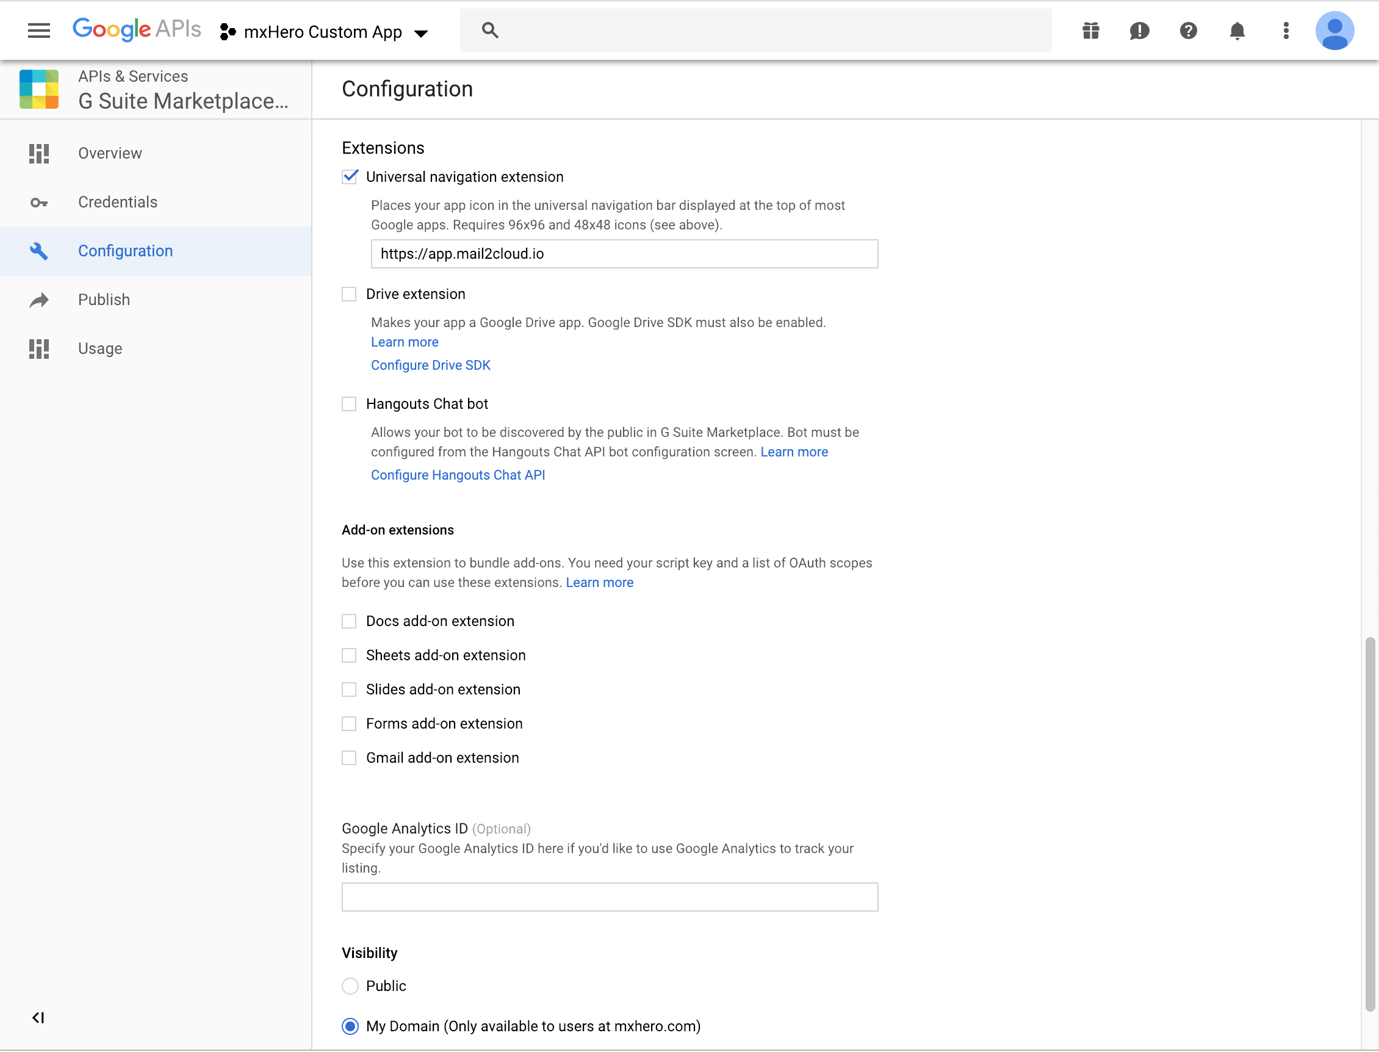Screen dimensions: 1379x1052
Task: Open Learn more for Hangouts Chat bot
Action: pos(794,452)
